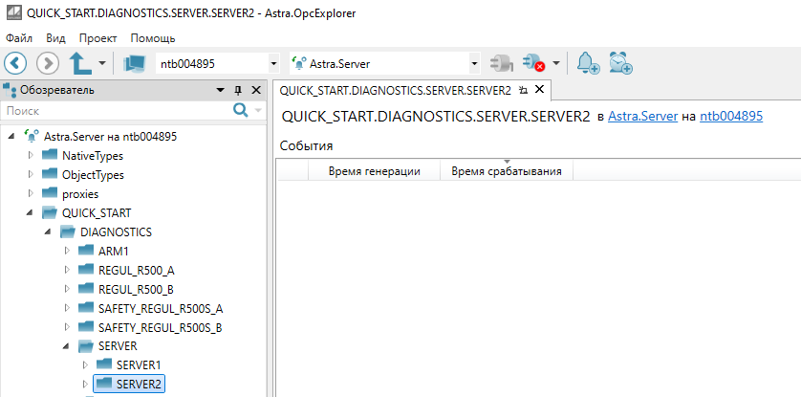This screenshot has width=801, height=397.
Task: Open the Astra.Server dropdown list
Action: pos(475,64)
